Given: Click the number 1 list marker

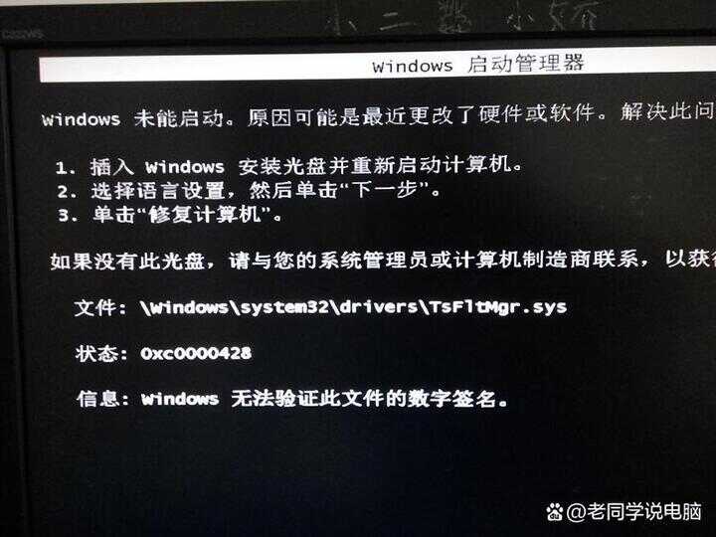Looking at the screenshot, I should tap(62, 168).
